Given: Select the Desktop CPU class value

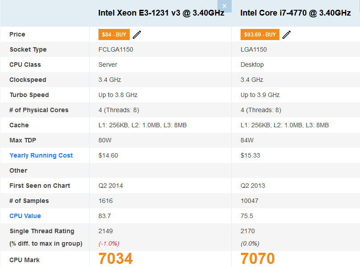Looking at the screenshot, I should pos(252,65).
